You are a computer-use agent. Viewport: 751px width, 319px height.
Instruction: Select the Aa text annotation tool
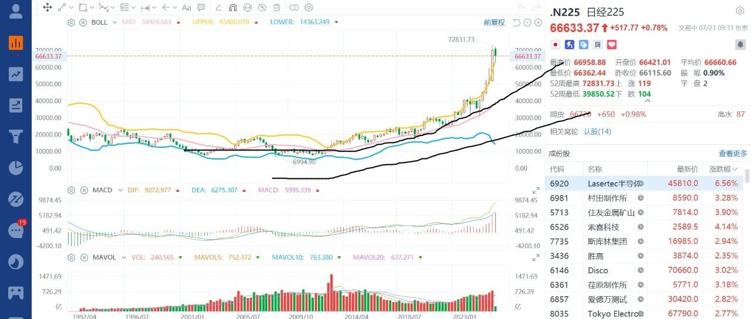187,8
